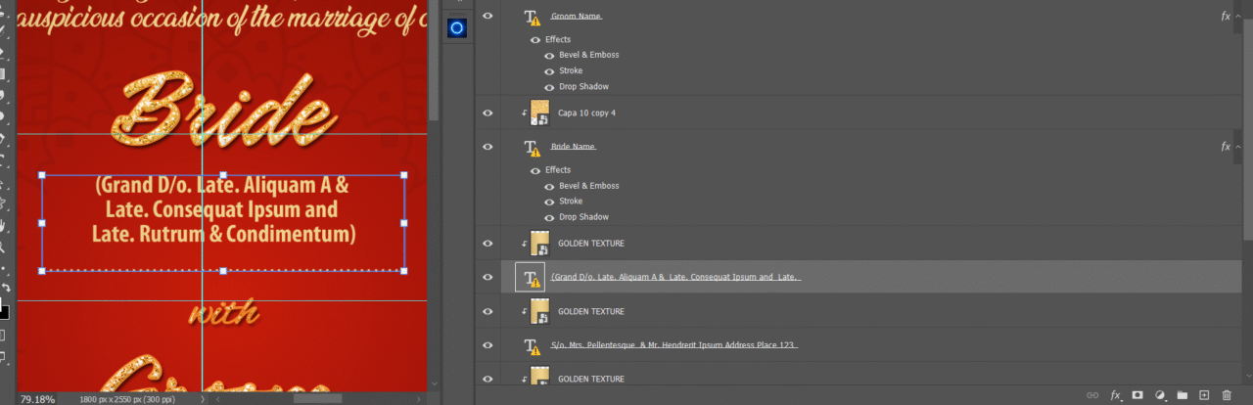Viewport: 1253px width, 405px height.
Task: Collapse effects list of Groom Name layer
Action: 1238,17
